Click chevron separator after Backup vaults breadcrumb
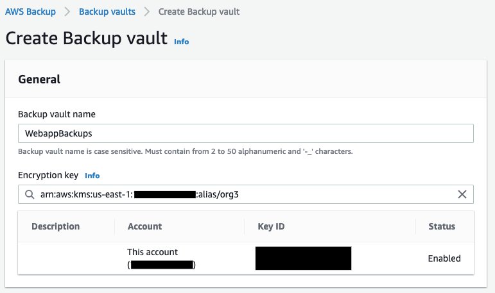 (147, 12)
